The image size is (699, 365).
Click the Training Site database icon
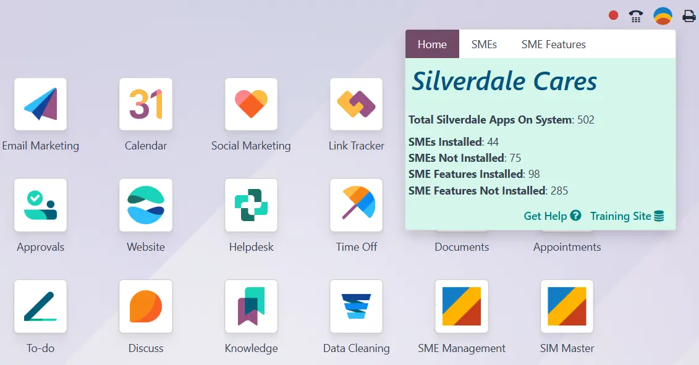(659, 216)
